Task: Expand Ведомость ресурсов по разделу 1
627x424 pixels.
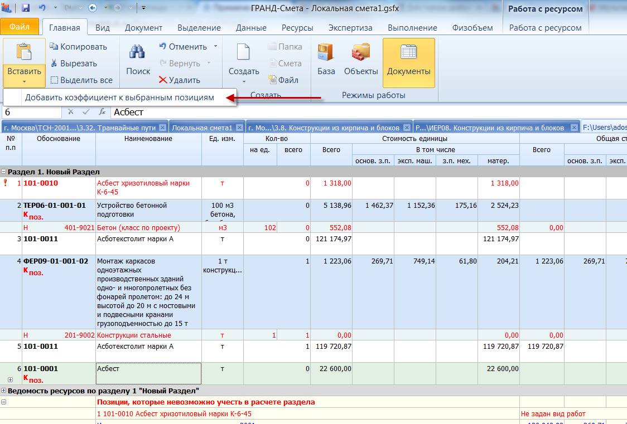Action: tap(3, 391)
